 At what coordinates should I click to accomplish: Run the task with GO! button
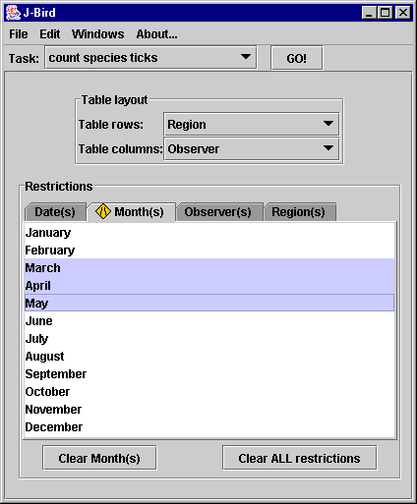pos(297,58)
